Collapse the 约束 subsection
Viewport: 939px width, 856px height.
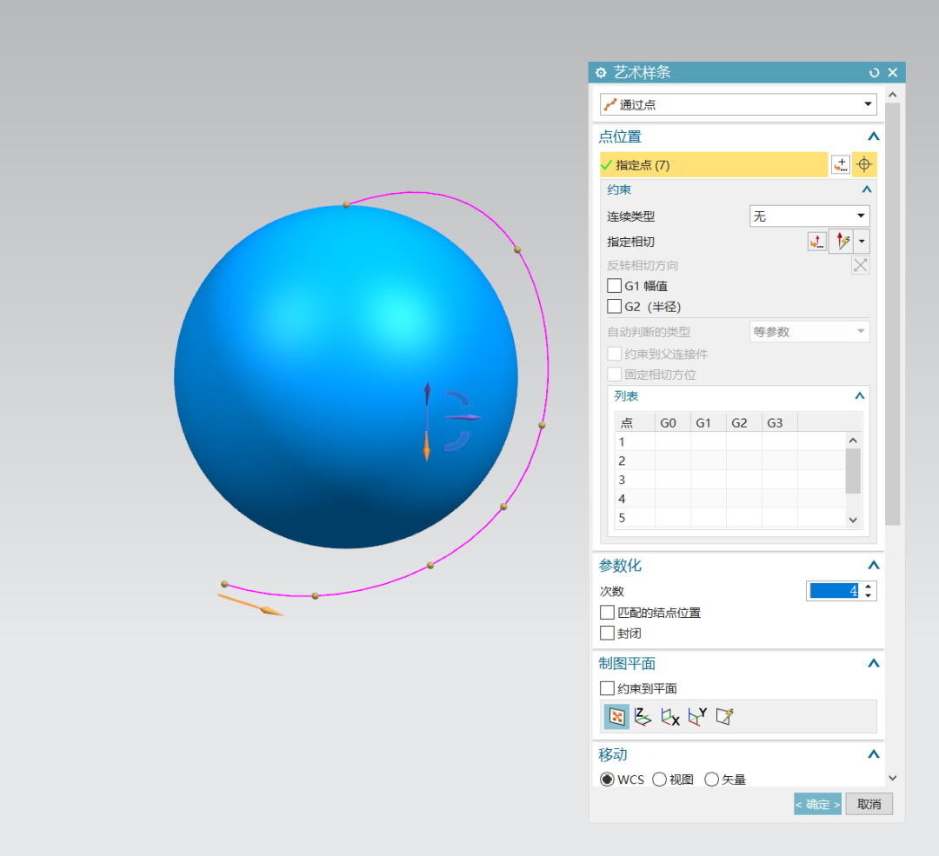click(866, 189)
